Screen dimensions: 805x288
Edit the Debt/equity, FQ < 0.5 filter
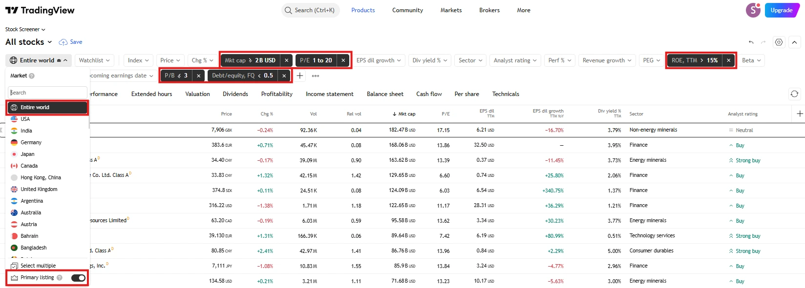point(243,76)
